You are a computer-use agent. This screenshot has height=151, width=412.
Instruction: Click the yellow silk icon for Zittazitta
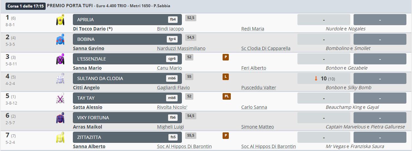click(x=60, y=138)
